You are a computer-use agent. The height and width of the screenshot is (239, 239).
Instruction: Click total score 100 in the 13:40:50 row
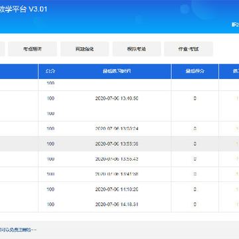click(x=50, y=98)
